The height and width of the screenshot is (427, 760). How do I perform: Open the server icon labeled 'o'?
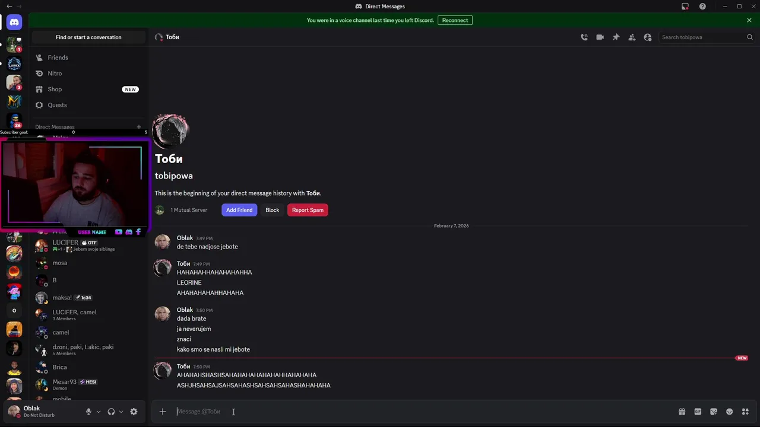14,310
